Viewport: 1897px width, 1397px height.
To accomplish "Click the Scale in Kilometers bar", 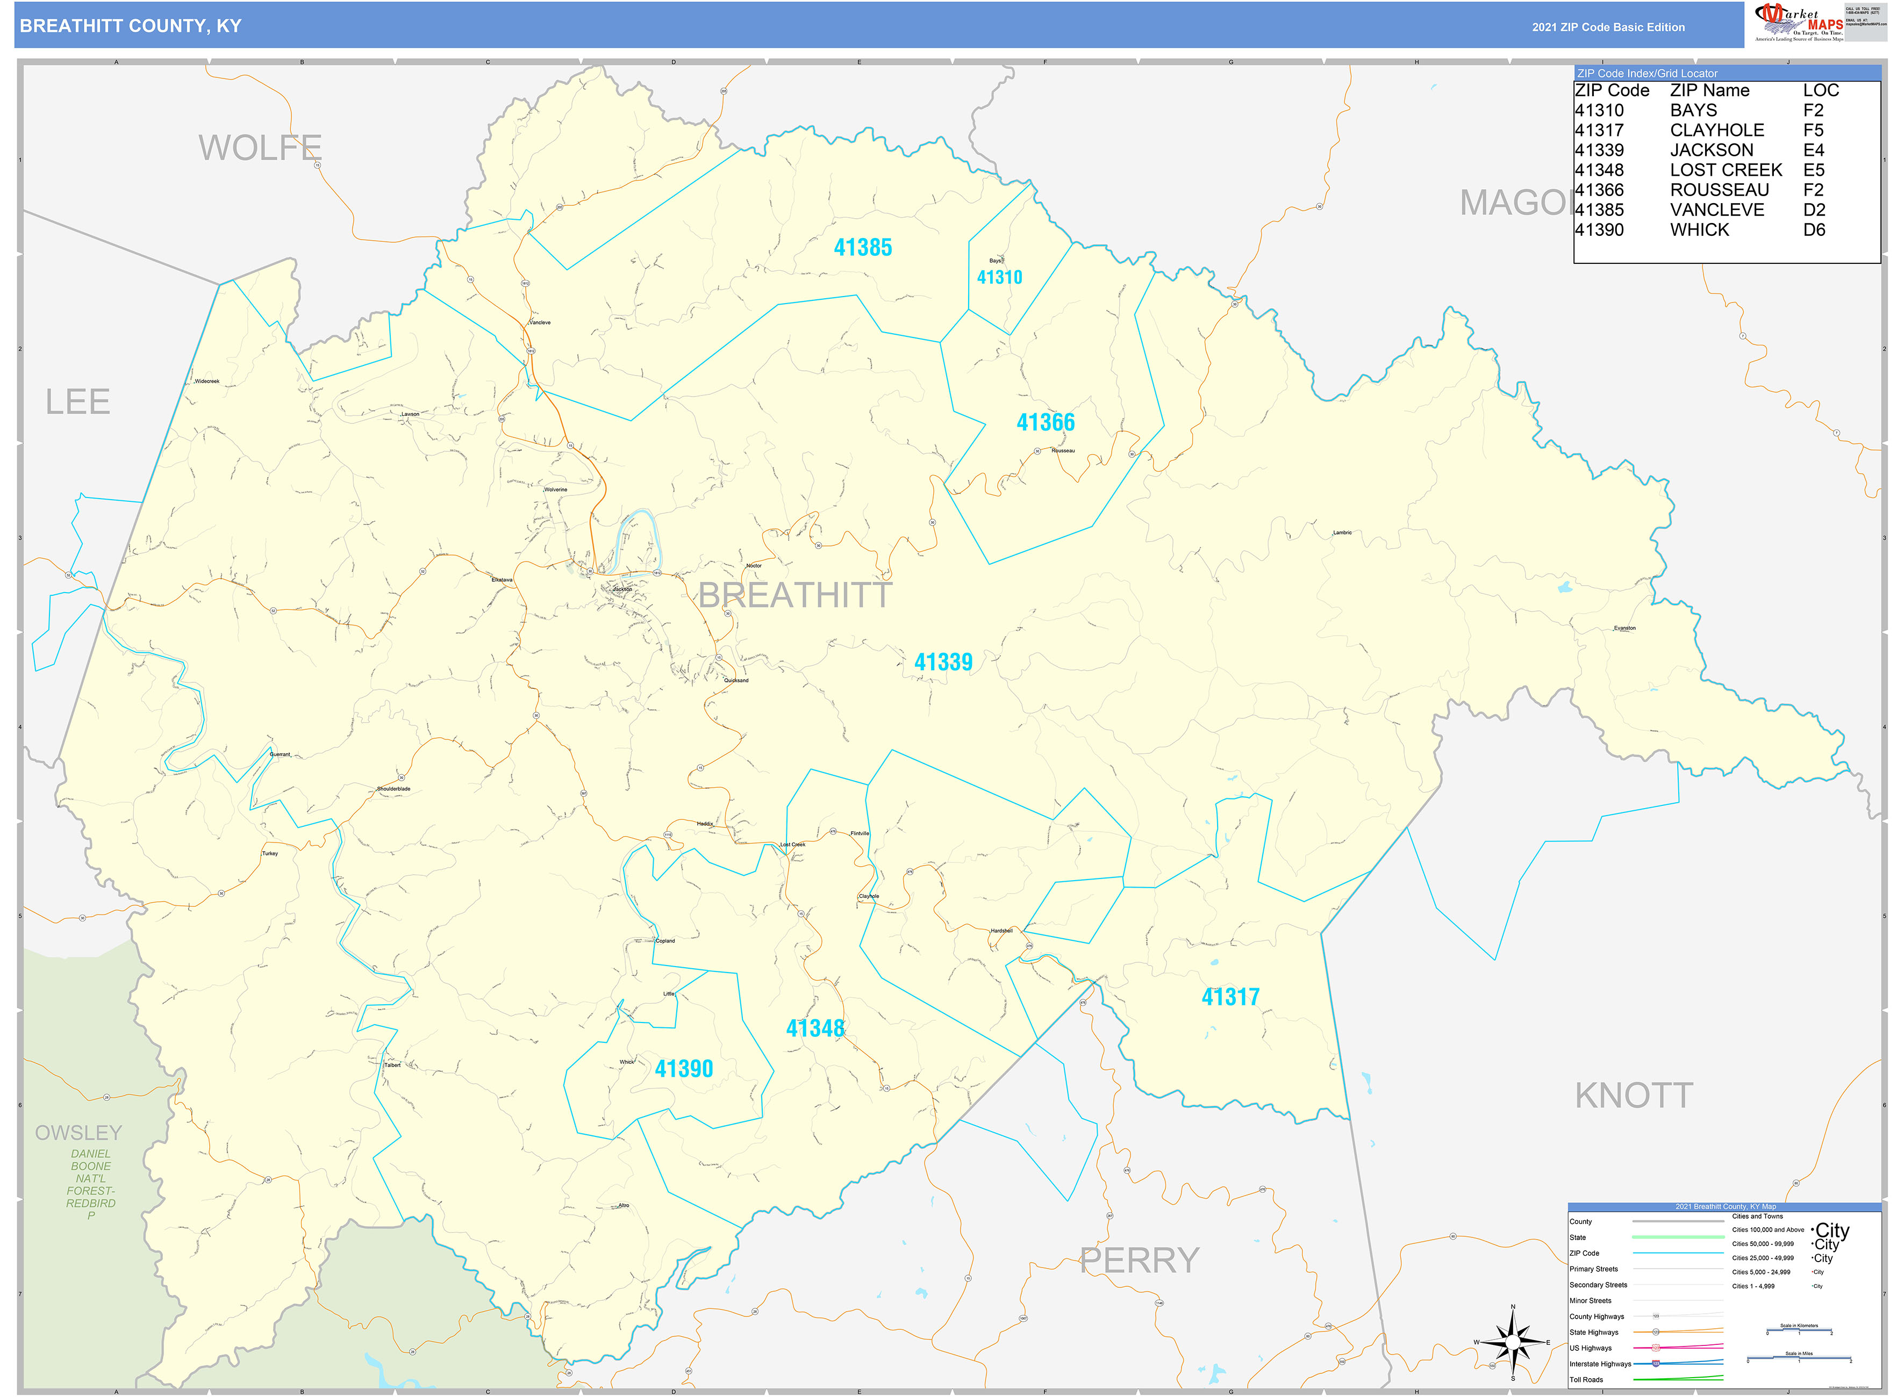I will tap(1799, 1330).
